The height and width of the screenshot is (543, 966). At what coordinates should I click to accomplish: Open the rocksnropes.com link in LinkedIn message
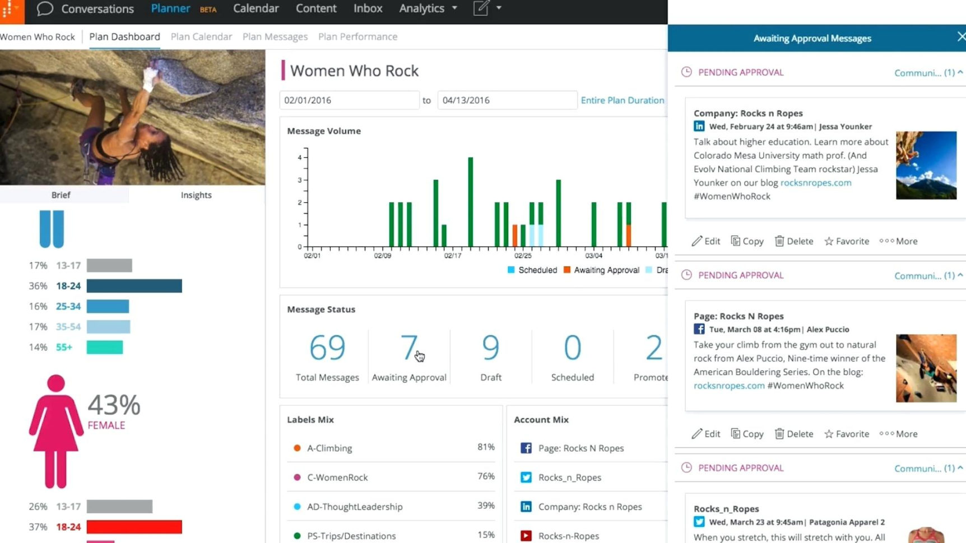[x=815, y=182]
